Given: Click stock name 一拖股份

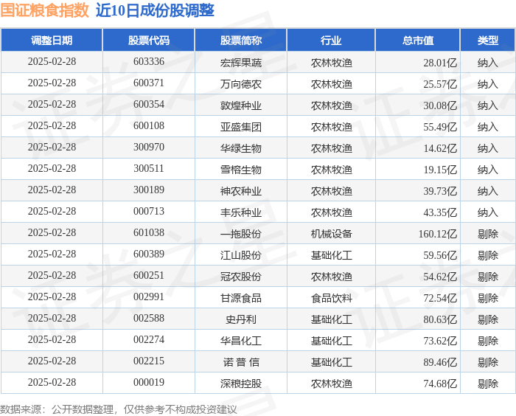Looking at the screenshot, I should tap(241, 234).
